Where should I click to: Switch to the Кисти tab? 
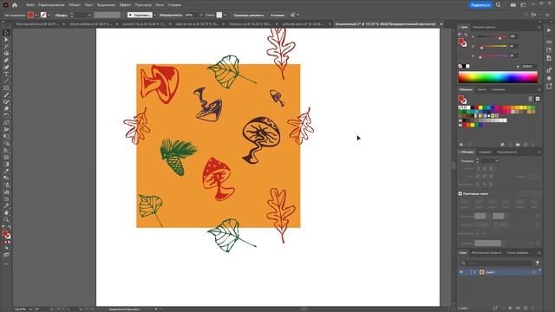[x=482, y=89]
